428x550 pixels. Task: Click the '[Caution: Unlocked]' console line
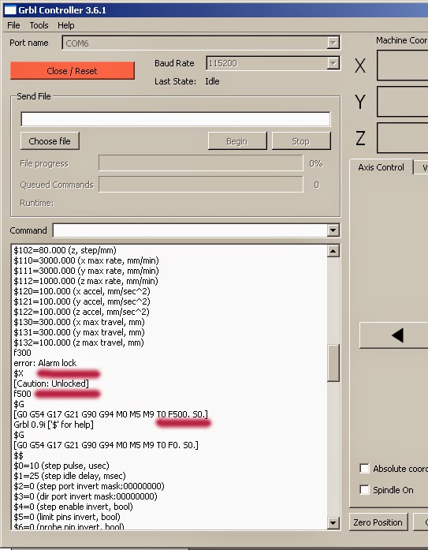point(51,384)
